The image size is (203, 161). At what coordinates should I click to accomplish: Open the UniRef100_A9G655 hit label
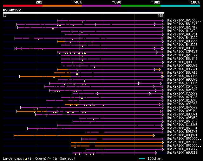click(182, 41)
